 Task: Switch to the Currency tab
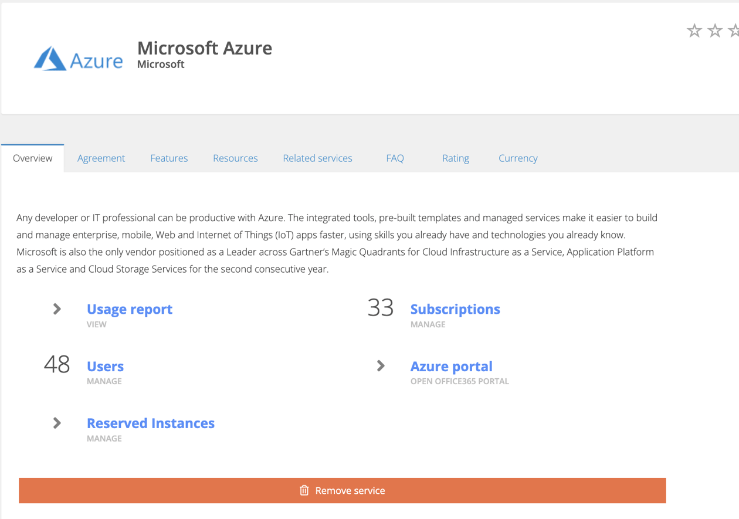point(518,158)
